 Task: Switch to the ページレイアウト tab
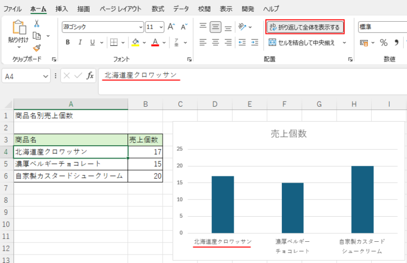point(120,9)
